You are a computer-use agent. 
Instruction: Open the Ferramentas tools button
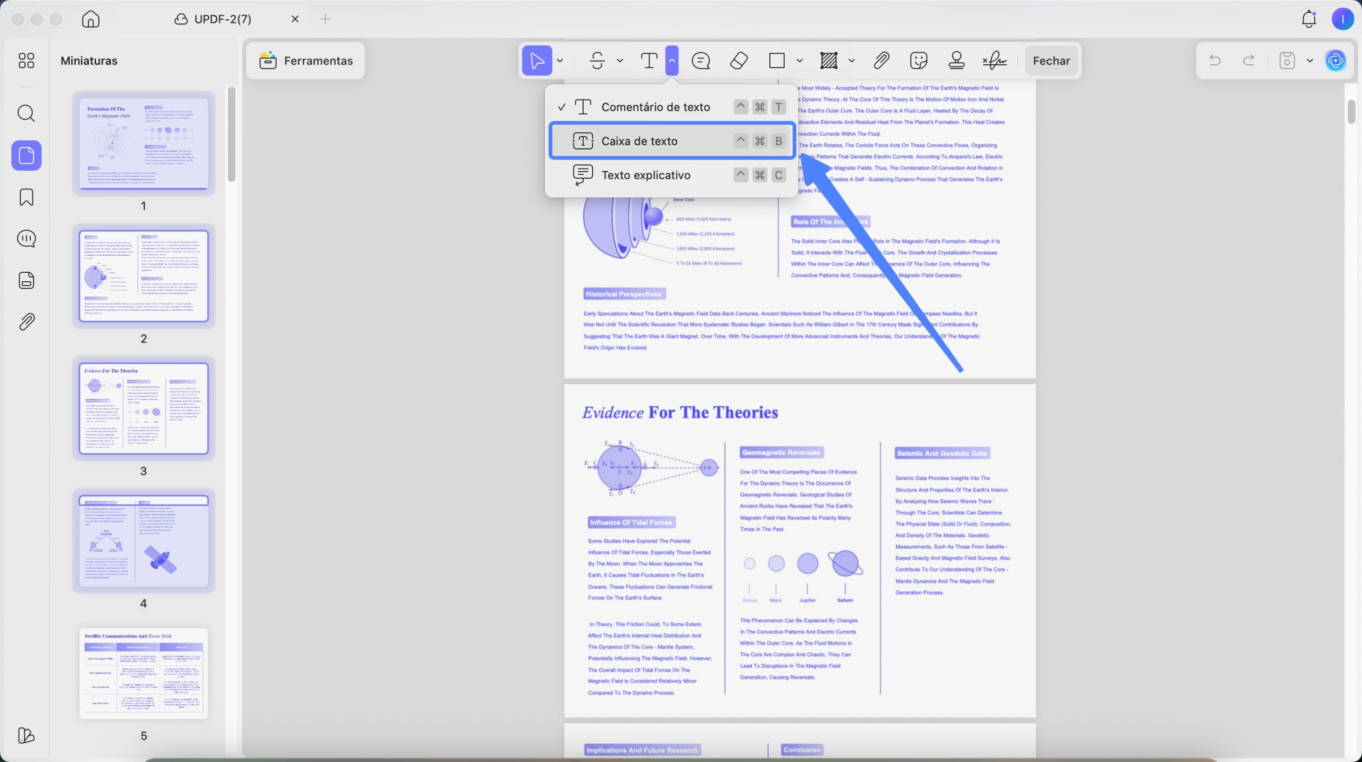click(x=306, y=61)
